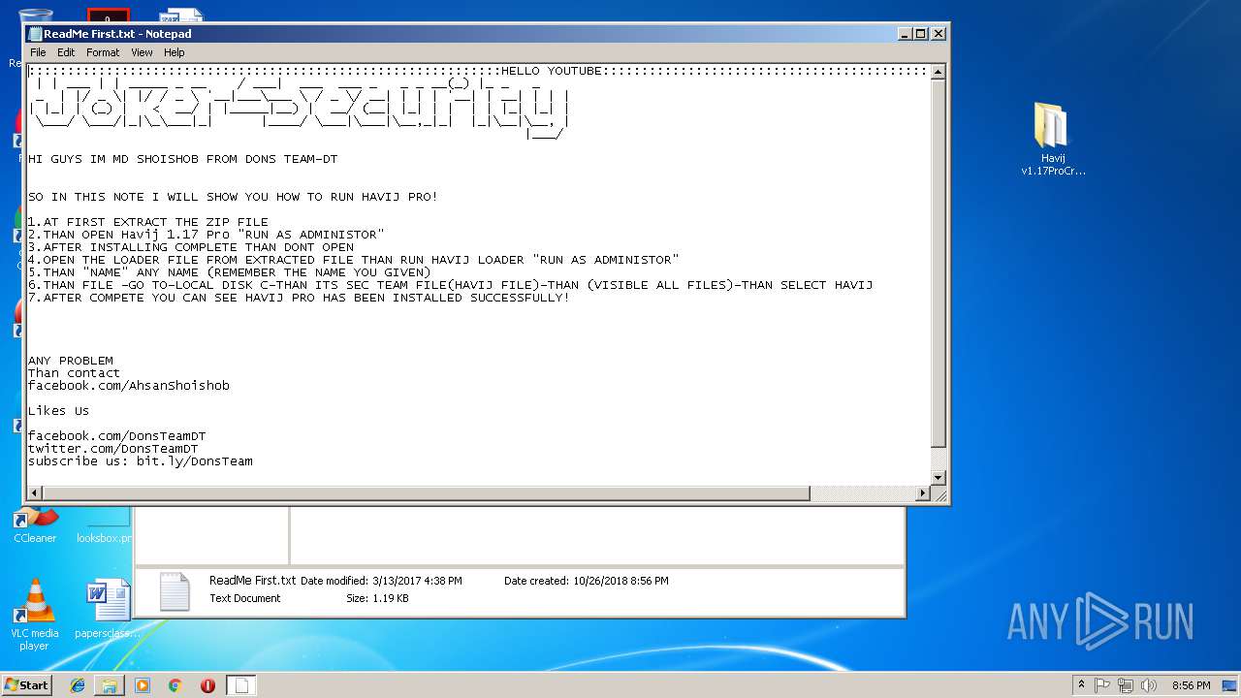Open the View menu in Notepad
The width and height of the screenshot is (1241, 698).
pyautogui.click(x=142, y=52)
